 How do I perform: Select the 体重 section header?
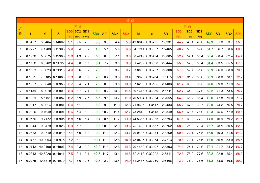[x=78, y=26]
